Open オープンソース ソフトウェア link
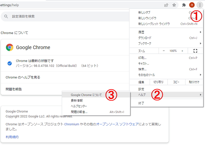Viewport: 205px width, 149px height. coord(117,124)
